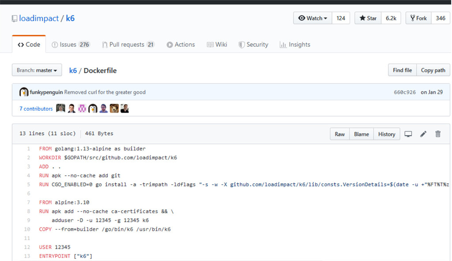452x261 pixels.
Task: Go to the Actions tab
Action: click(x=181, y=45)
